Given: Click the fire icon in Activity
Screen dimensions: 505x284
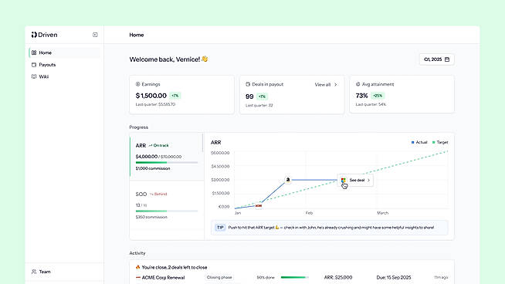Looking at the screenshot, I should (x=138, y=267).
